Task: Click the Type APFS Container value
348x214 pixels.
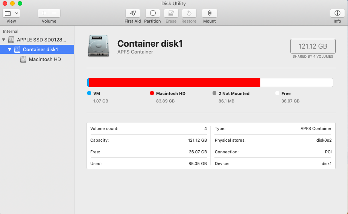Action: coord(316,128)
